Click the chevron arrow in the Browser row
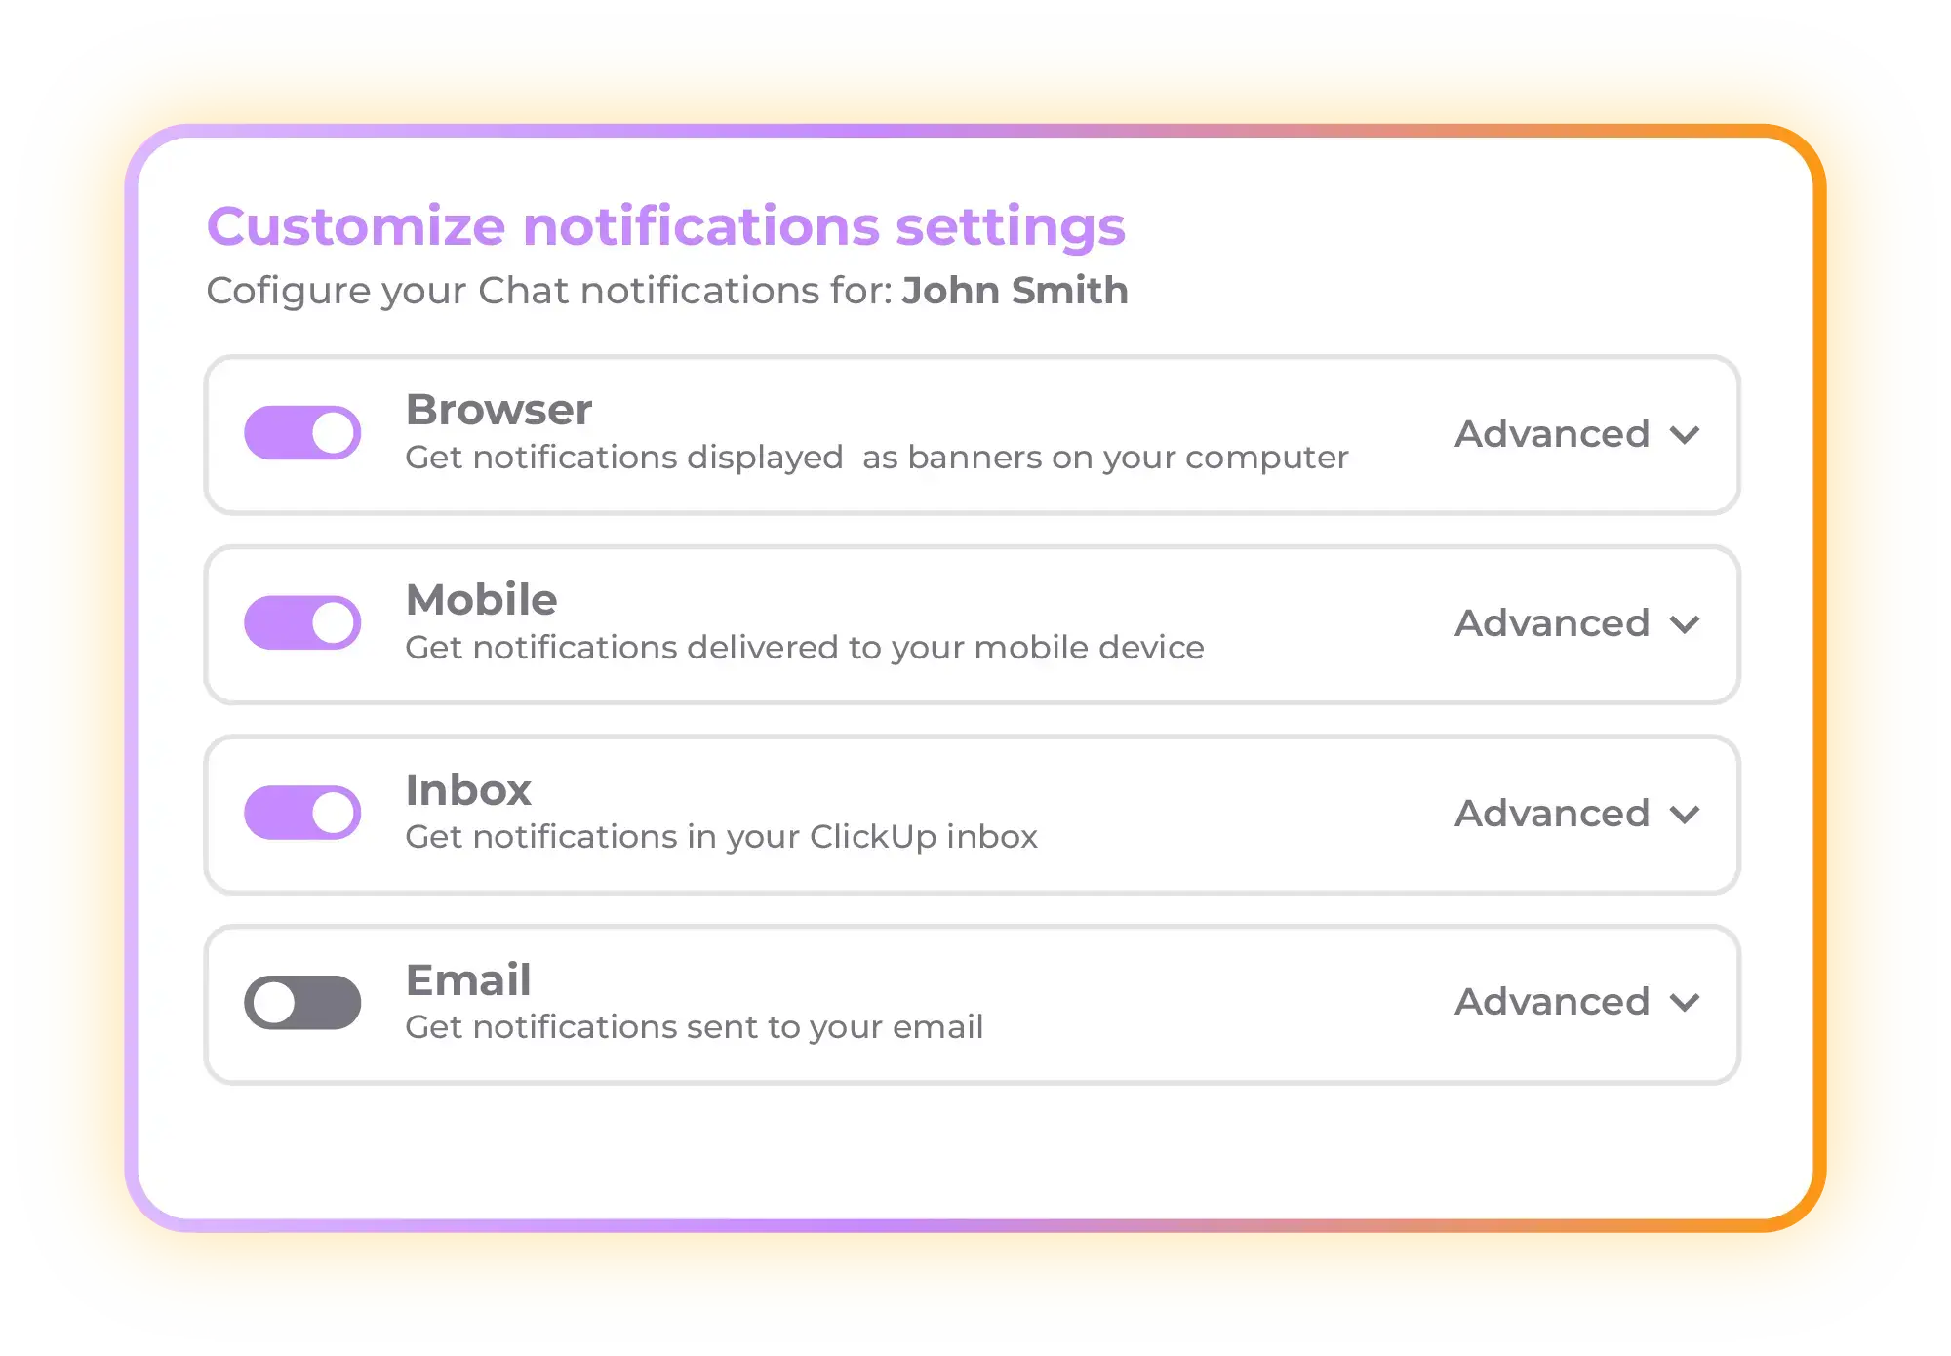This screenshot has width=1951, height=1356. click(1685, 434)
